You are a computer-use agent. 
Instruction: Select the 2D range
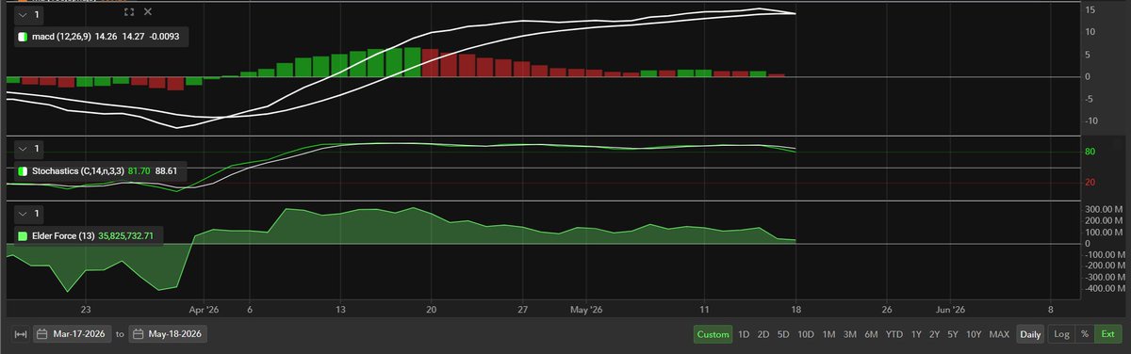tap(763, 334)
